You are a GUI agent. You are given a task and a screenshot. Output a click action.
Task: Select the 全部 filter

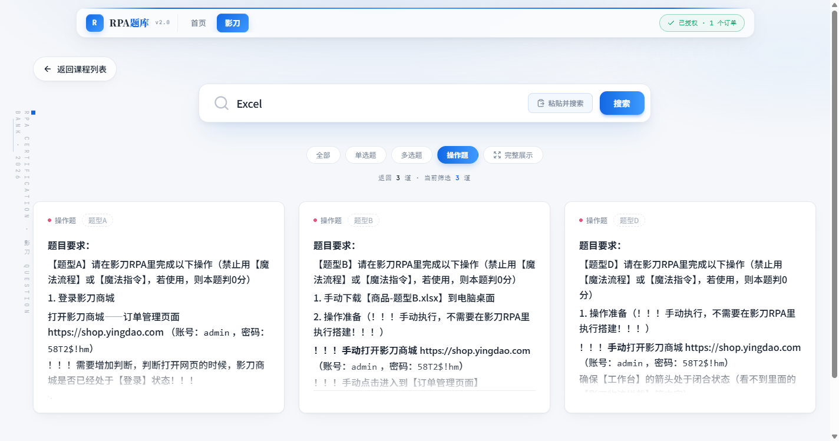pyautogui.click(x=323, y=155)
